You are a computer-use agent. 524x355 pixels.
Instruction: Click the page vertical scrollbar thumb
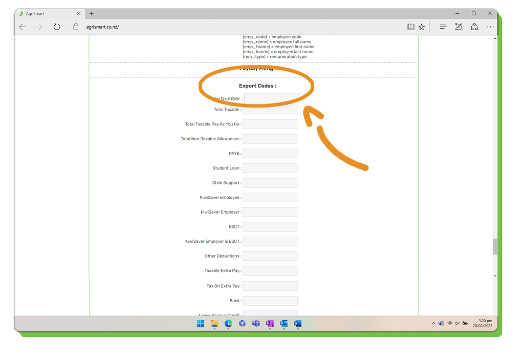coord(495,246)
